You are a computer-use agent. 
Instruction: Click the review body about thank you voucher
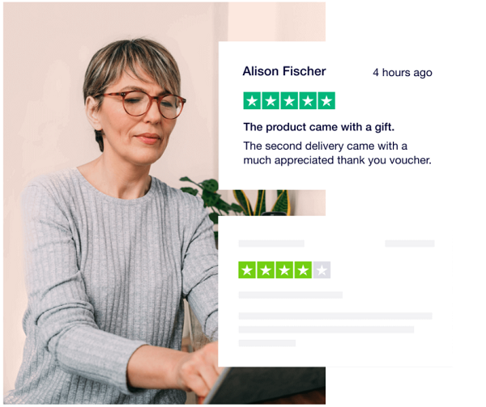(x=337, y=153)
